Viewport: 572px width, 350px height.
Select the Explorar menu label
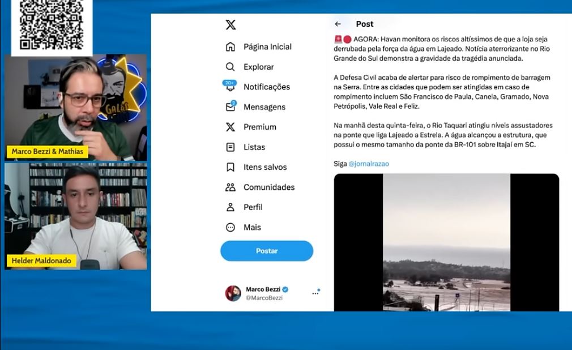pos(259,67)
